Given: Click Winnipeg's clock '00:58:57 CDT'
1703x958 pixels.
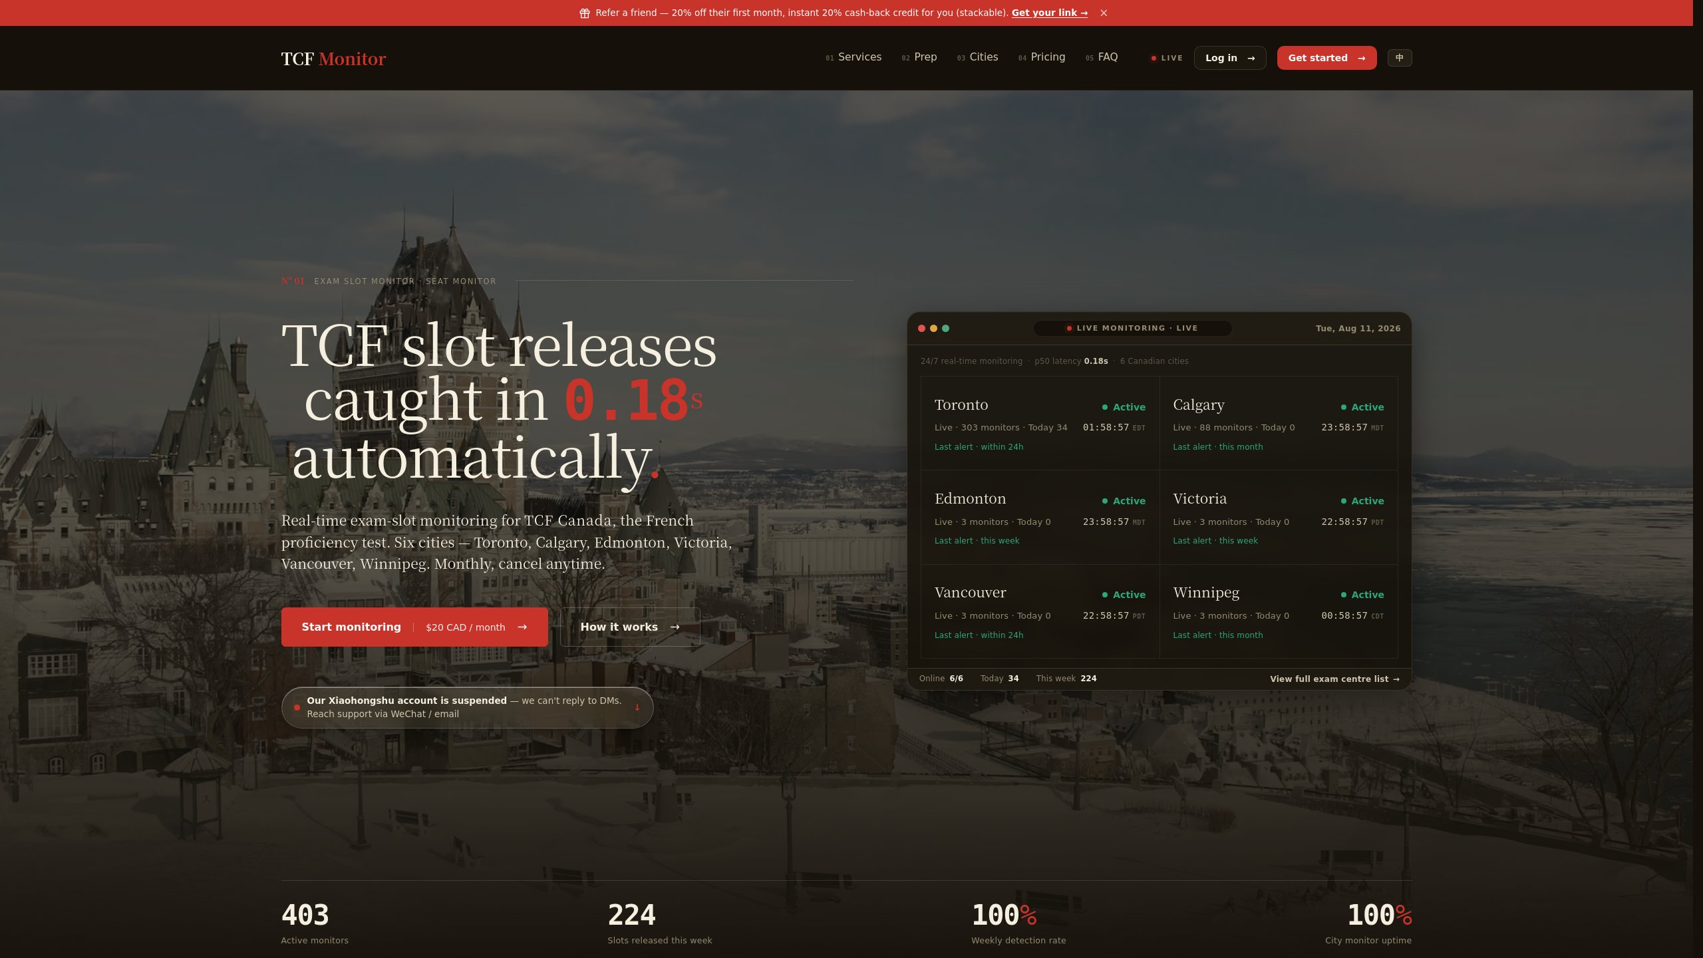Looking at the screenshot, I should coord(1352,616).
